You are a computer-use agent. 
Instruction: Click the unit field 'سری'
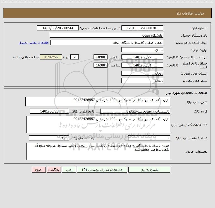(x=49, y=138)
